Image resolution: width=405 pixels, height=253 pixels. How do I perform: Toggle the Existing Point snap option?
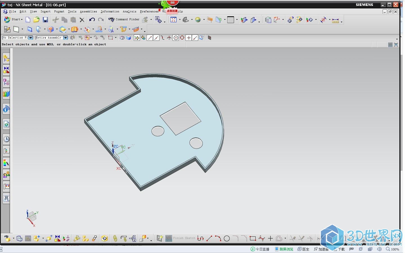pos(189,38)
